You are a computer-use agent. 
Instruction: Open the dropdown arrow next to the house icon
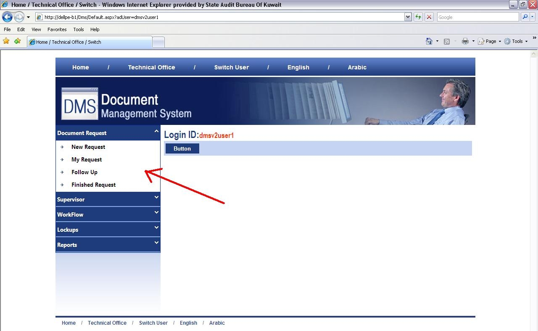(x=437, y=41)
